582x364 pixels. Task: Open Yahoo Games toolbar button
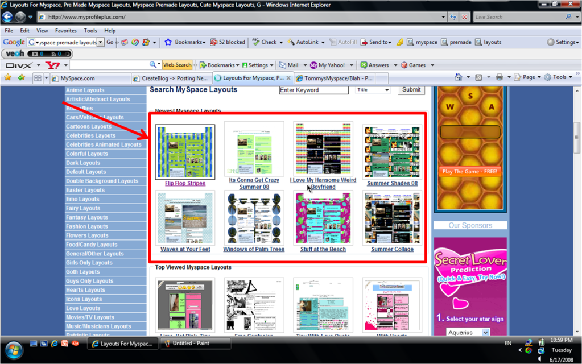(x=413, y=65)
